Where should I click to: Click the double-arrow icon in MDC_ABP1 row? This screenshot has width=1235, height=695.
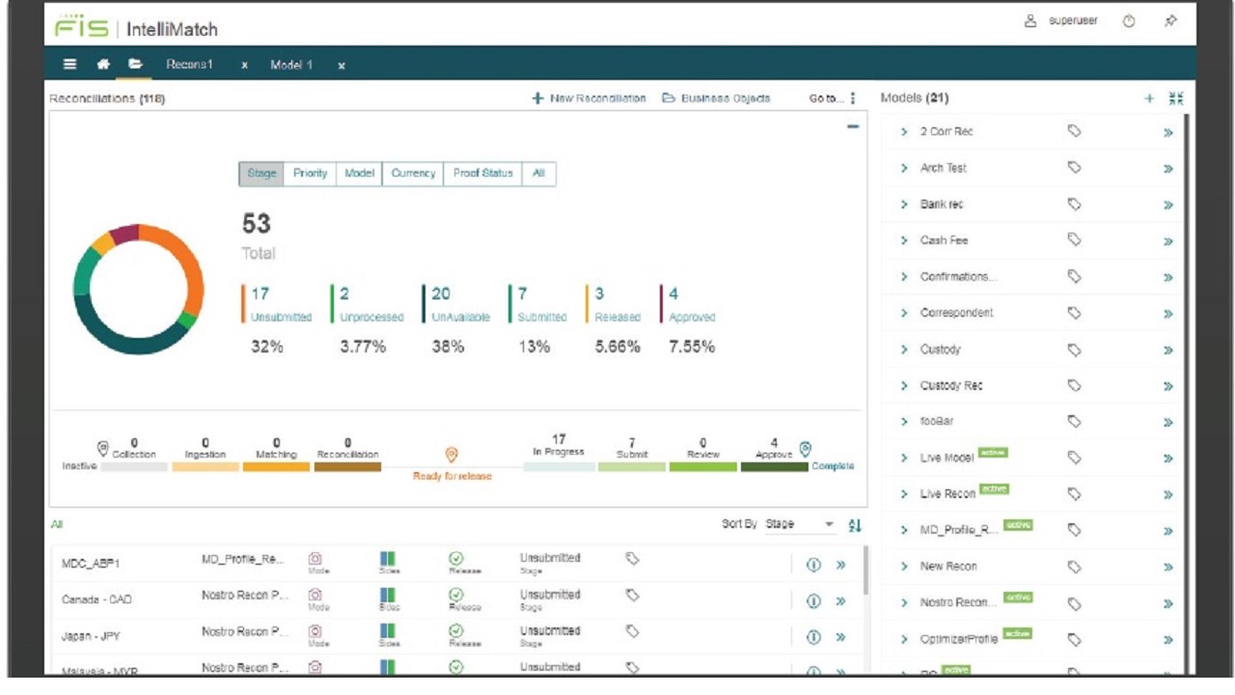pos(840,565)
